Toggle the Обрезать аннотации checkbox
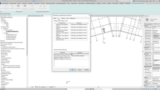 coord(153,58)
